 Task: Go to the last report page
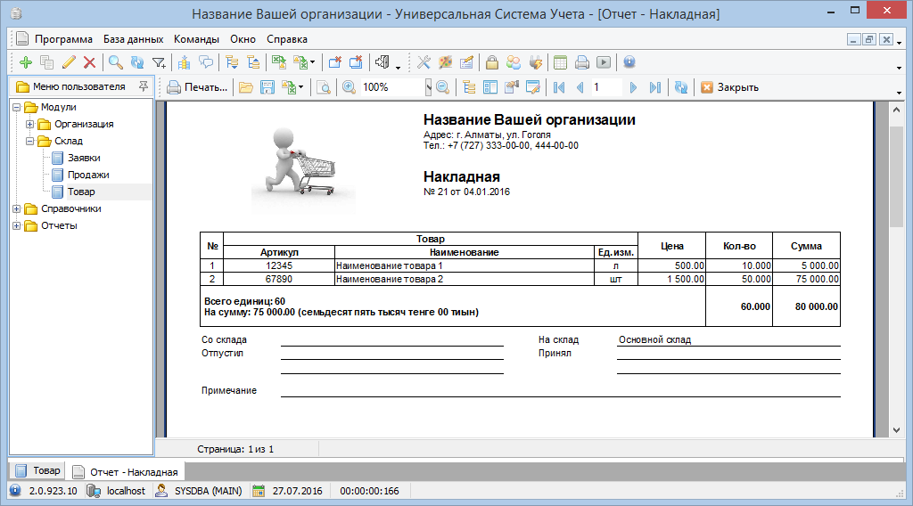[655, 87]
